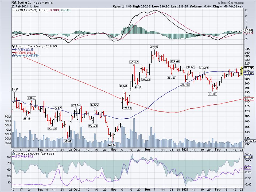The image size is (256, 192).
Task: Click the MA(200) 182.71 legend text
Action: (x=25, y=53)
